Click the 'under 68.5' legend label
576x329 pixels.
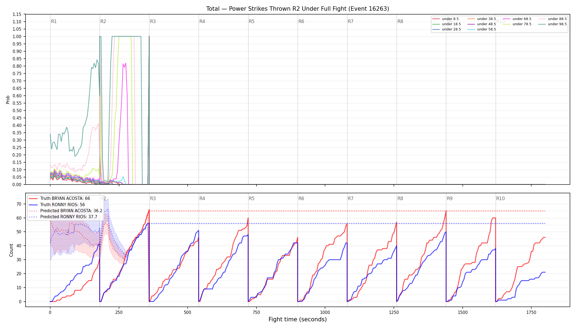tap(522, 19)
